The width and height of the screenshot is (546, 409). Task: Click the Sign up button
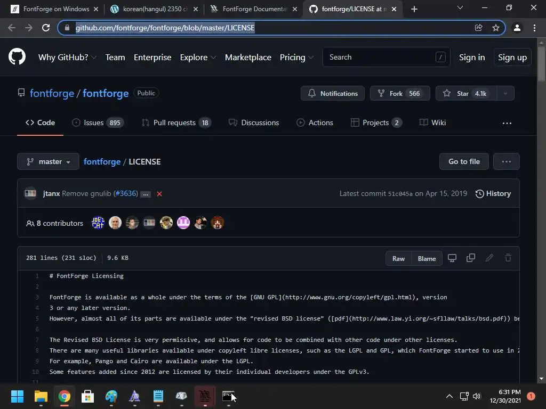[512, 58]
